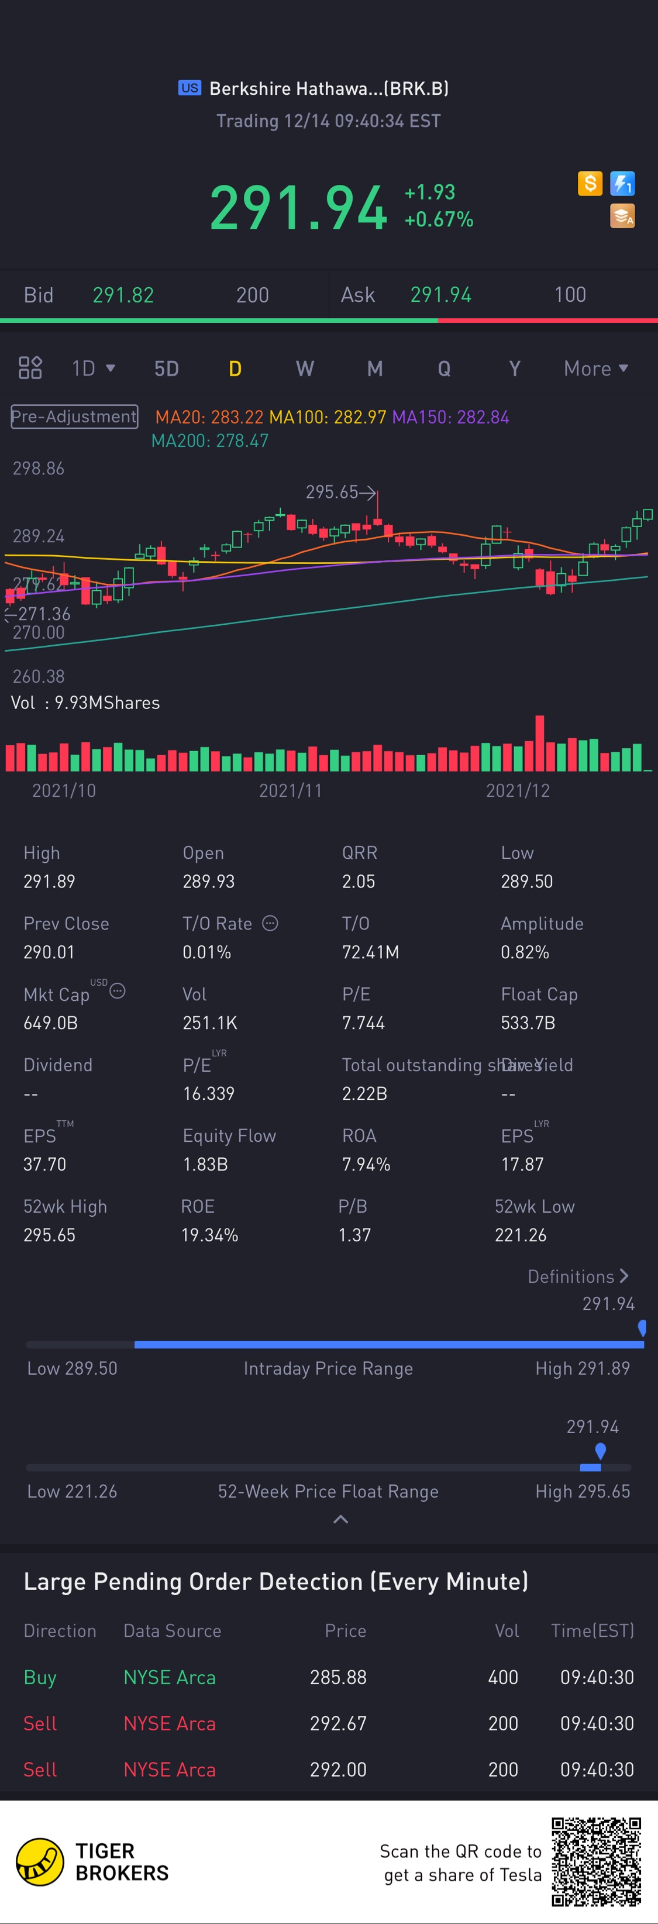Tap the Amplitude value 0.82%
The height and width of the screenshot is (1924, 658).
[525, 952]
